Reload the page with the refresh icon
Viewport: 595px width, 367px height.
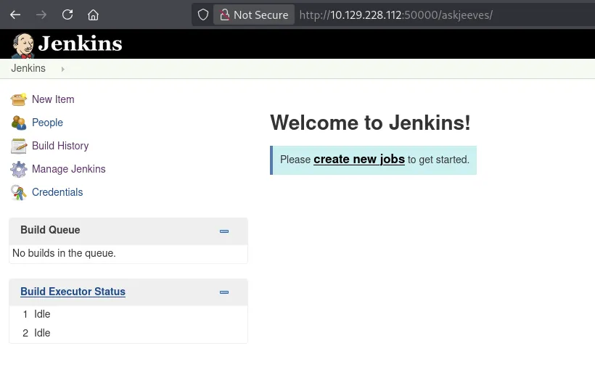tap(67, 15)
